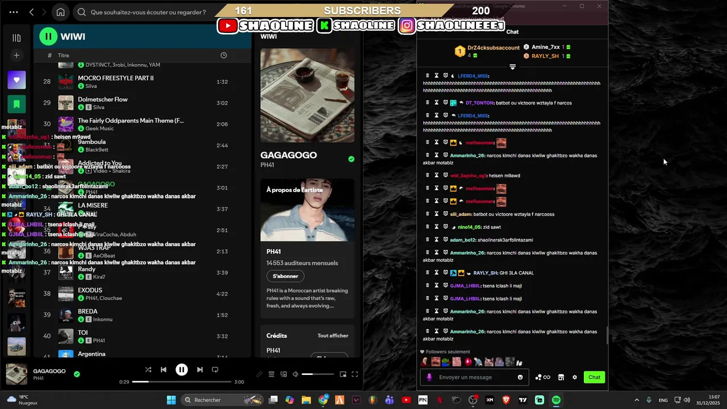Delete DT_TONTON's message with trash icon
The width and height of the screenshot is (727, 409).
(428, 103)
